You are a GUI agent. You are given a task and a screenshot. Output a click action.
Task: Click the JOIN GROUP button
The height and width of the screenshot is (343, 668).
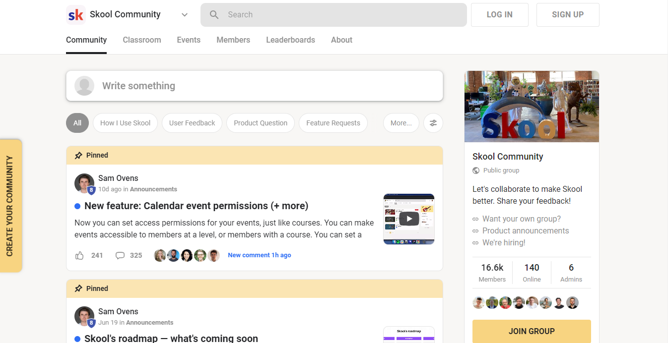pyautogui.click(x=532, y=331)
